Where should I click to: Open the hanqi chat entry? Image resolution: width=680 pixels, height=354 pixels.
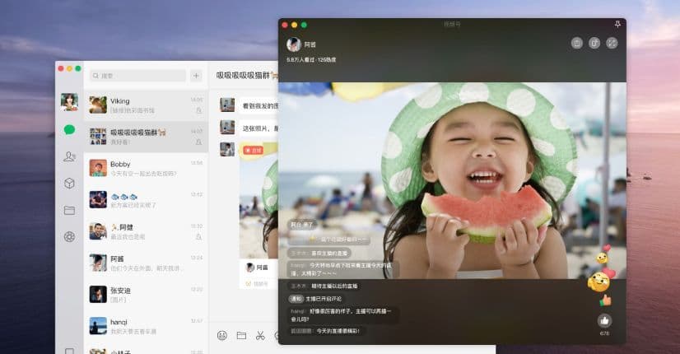click(146, 326)
